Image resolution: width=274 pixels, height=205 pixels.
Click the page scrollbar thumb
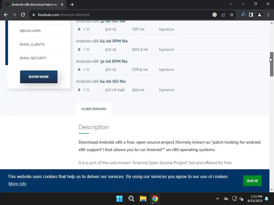(x=272, y=64)
